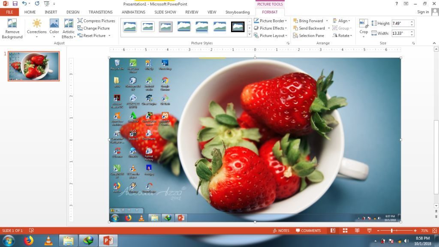Image resolution: width=439 pixels, height=247 pixels.
Task: Click Change Picture
Action: [x=93, y=28]
